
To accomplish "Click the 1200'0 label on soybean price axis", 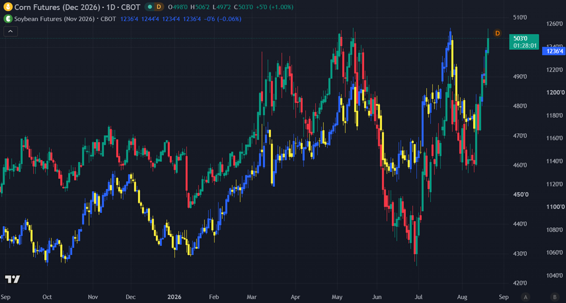I will [x=555, y=92].
